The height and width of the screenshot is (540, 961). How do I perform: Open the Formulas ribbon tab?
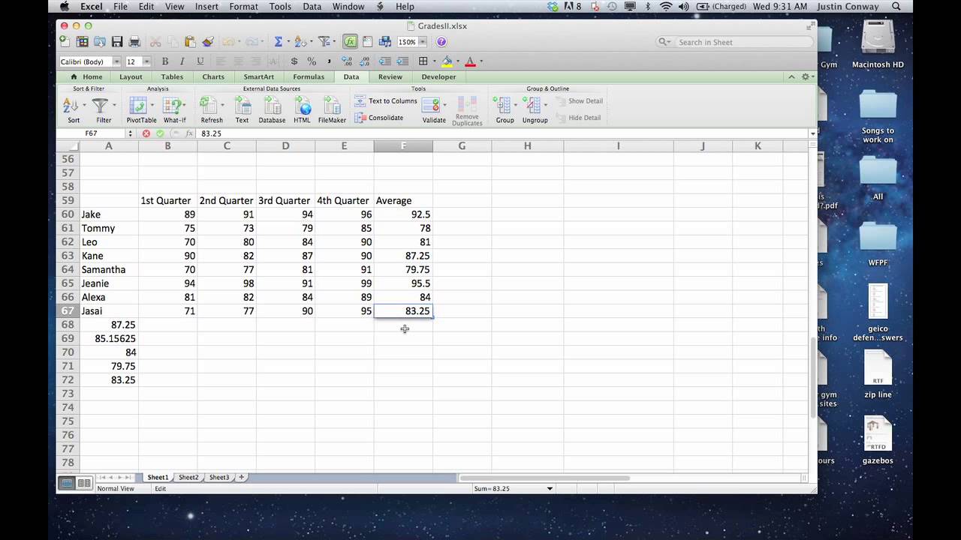coord(309,76)
